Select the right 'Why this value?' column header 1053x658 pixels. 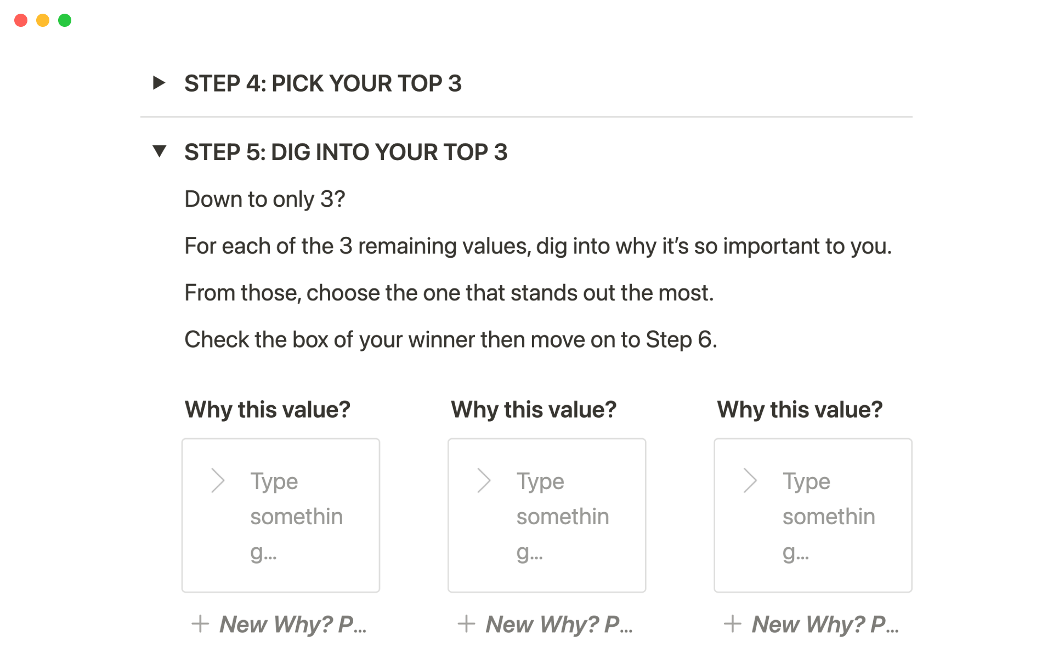pos(800,410)
